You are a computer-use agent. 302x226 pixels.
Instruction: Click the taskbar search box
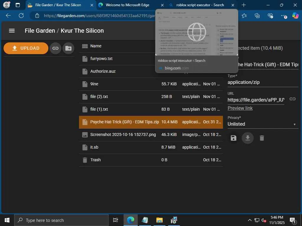pyautogui.click(x=61, y=220)
